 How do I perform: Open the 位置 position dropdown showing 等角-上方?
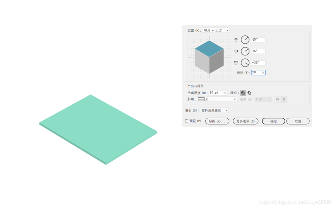[x=215, y=30]
